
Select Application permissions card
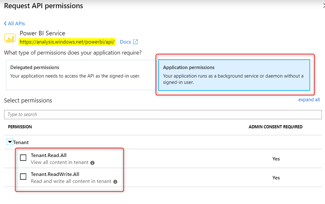click(234, 75)
